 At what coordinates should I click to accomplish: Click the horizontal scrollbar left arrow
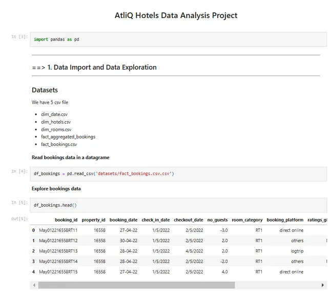(x=34, y=285)
